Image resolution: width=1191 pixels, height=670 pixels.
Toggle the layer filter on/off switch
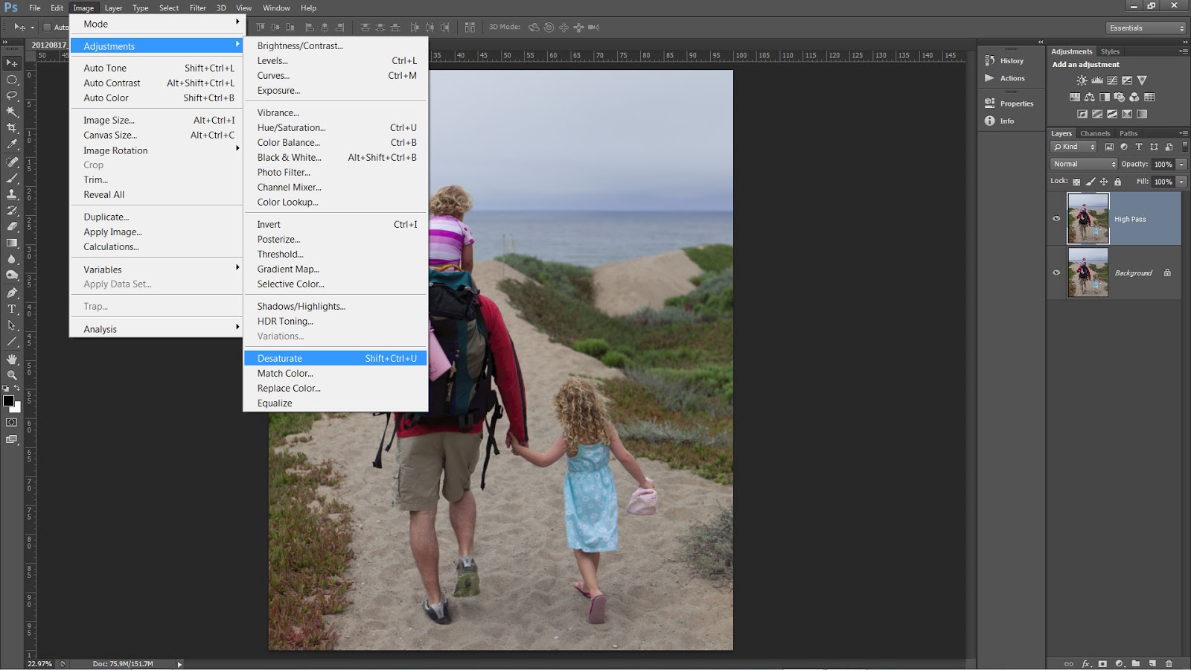(1184, 147)
